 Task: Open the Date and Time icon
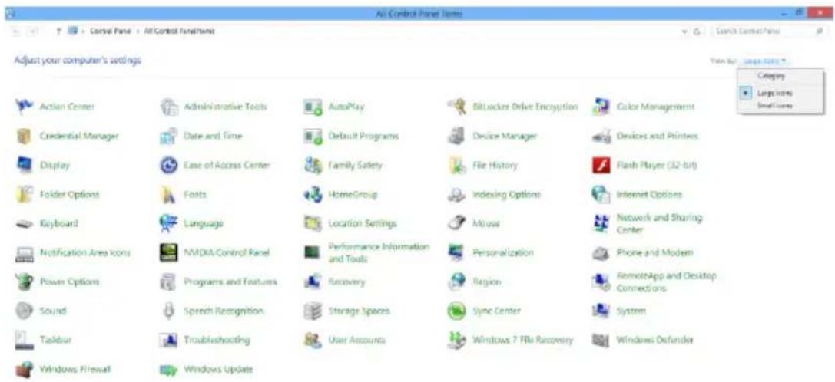(x=168, y=137)
